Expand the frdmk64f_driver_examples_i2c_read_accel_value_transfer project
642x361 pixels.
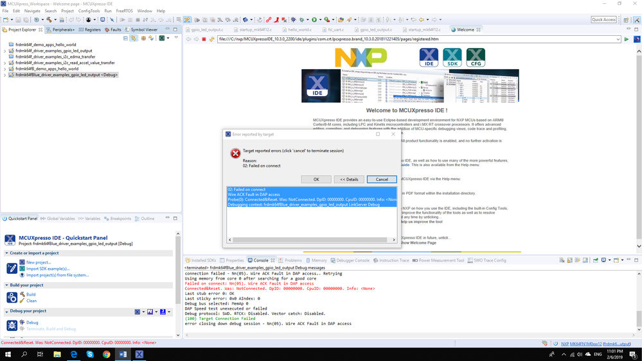click(x=5, y=63)
